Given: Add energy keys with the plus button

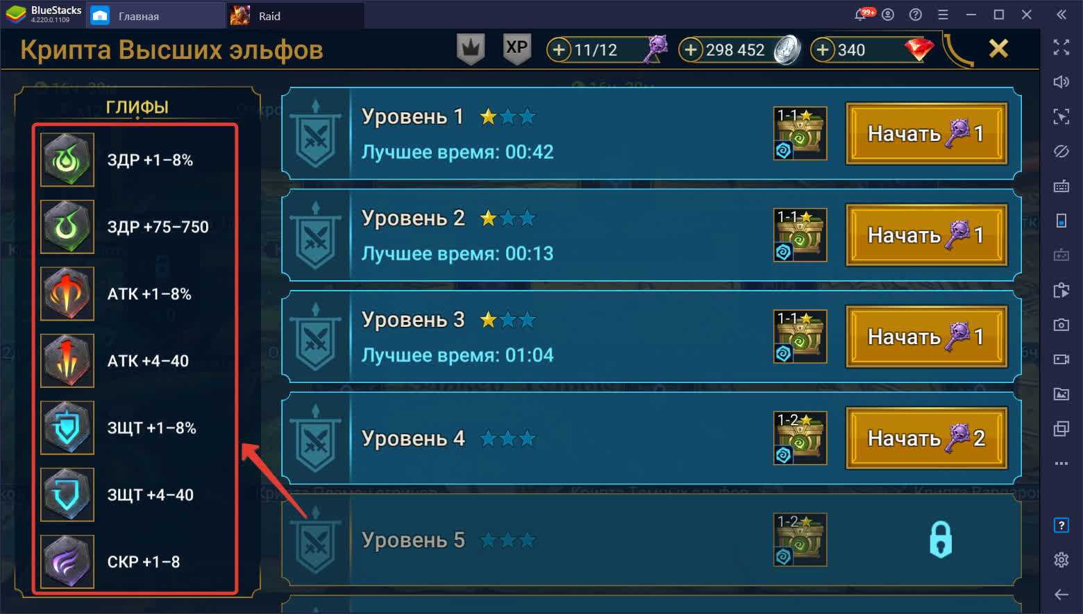Looking at the screenshot, I should pyautogui.click(x=559, y=50).
